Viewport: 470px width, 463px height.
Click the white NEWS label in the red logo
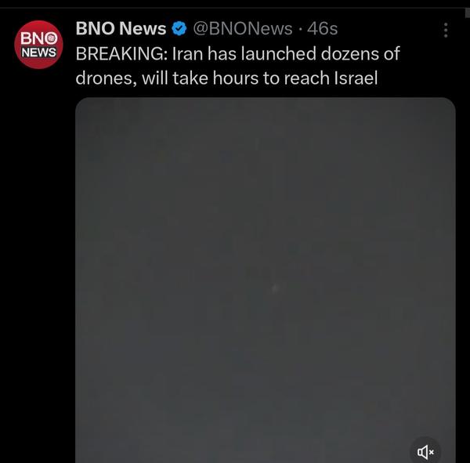coord(38,52)
